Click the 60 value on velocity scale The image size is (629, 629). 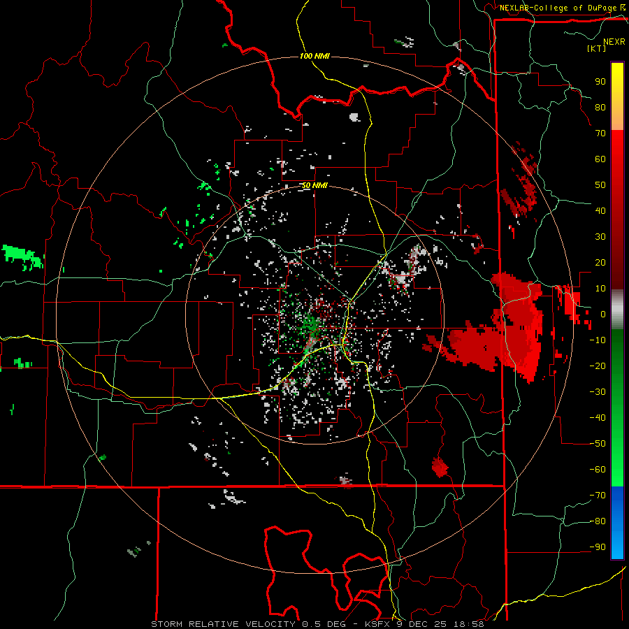click(600, 159)
